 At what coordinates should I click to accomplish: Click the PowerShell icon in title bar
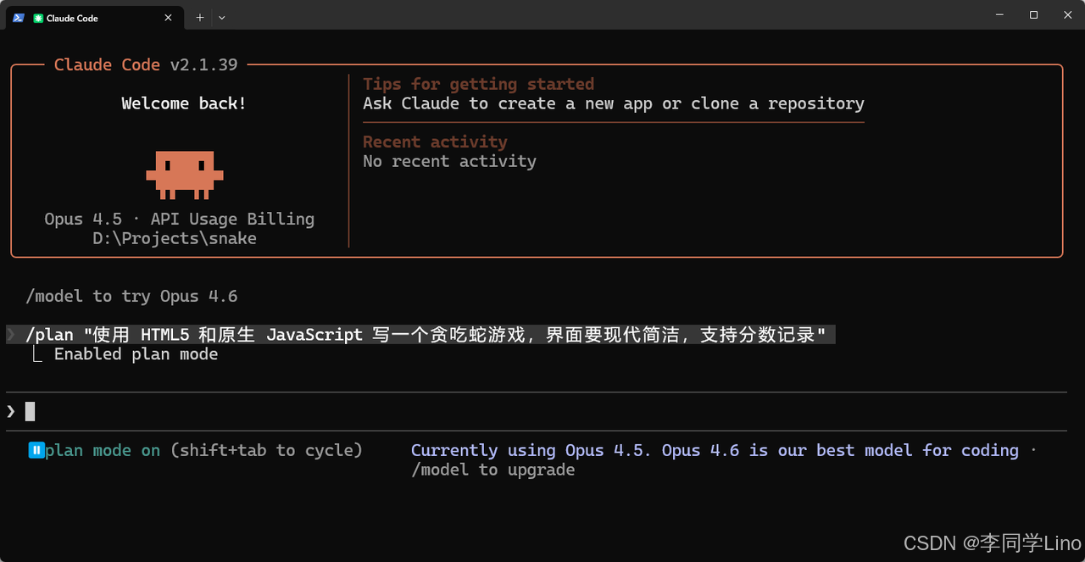tap(18, 17)
